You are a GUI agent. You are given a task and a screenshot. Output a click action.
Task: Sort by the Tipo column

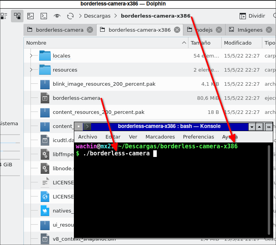pos(269,43)
